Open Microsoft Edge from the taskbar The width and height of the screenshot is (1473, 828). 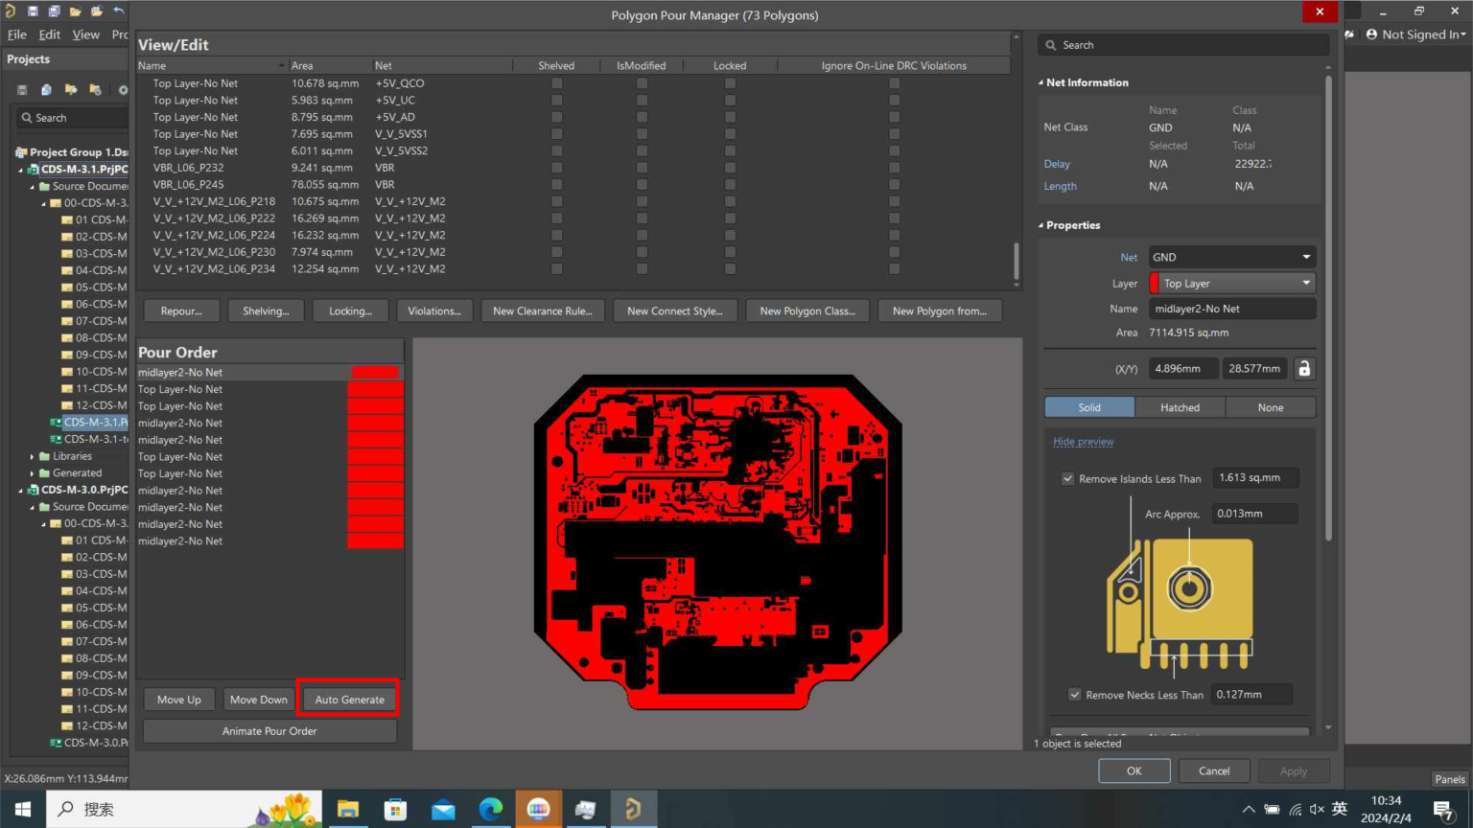[x=491, y=810]
